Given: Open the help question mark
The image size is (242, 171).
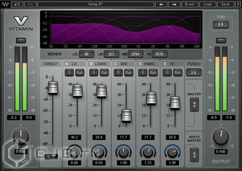Looking at the screenshot, I should pyautogui.click(x=238, y=4).
